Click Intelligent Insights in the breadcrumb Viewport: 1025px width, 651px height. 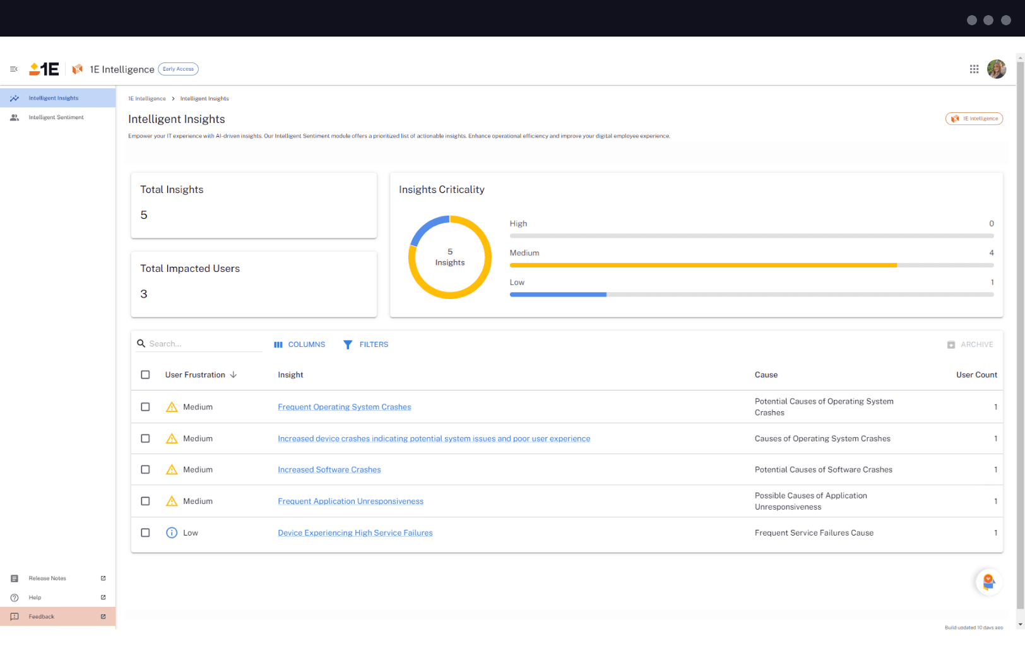tap(204, 98)
